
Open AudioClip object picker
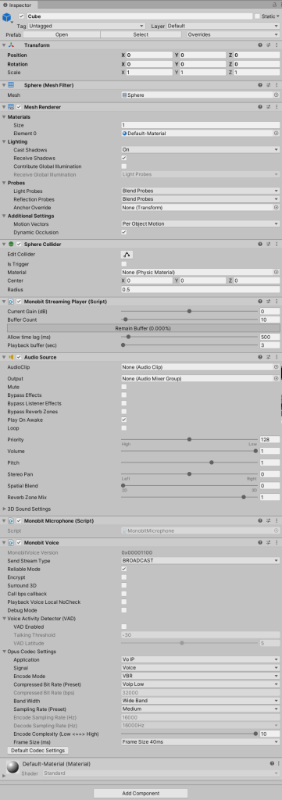point(277,367)
